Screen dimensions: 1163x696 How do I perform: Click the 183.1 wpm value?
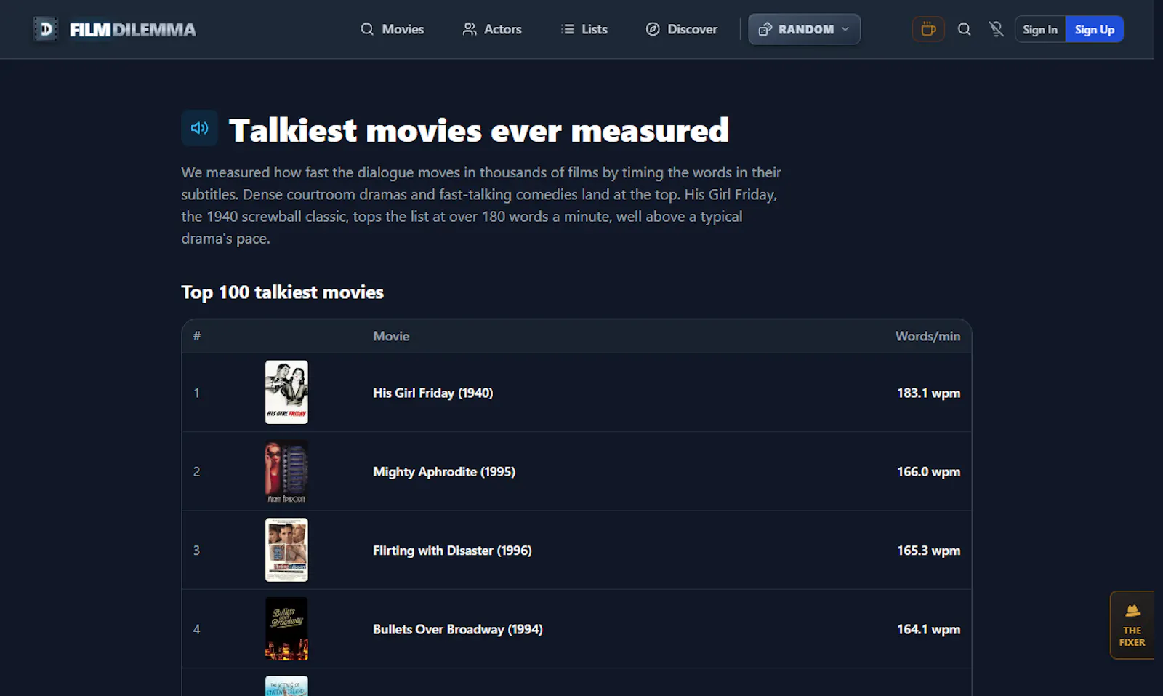point(928,393)
